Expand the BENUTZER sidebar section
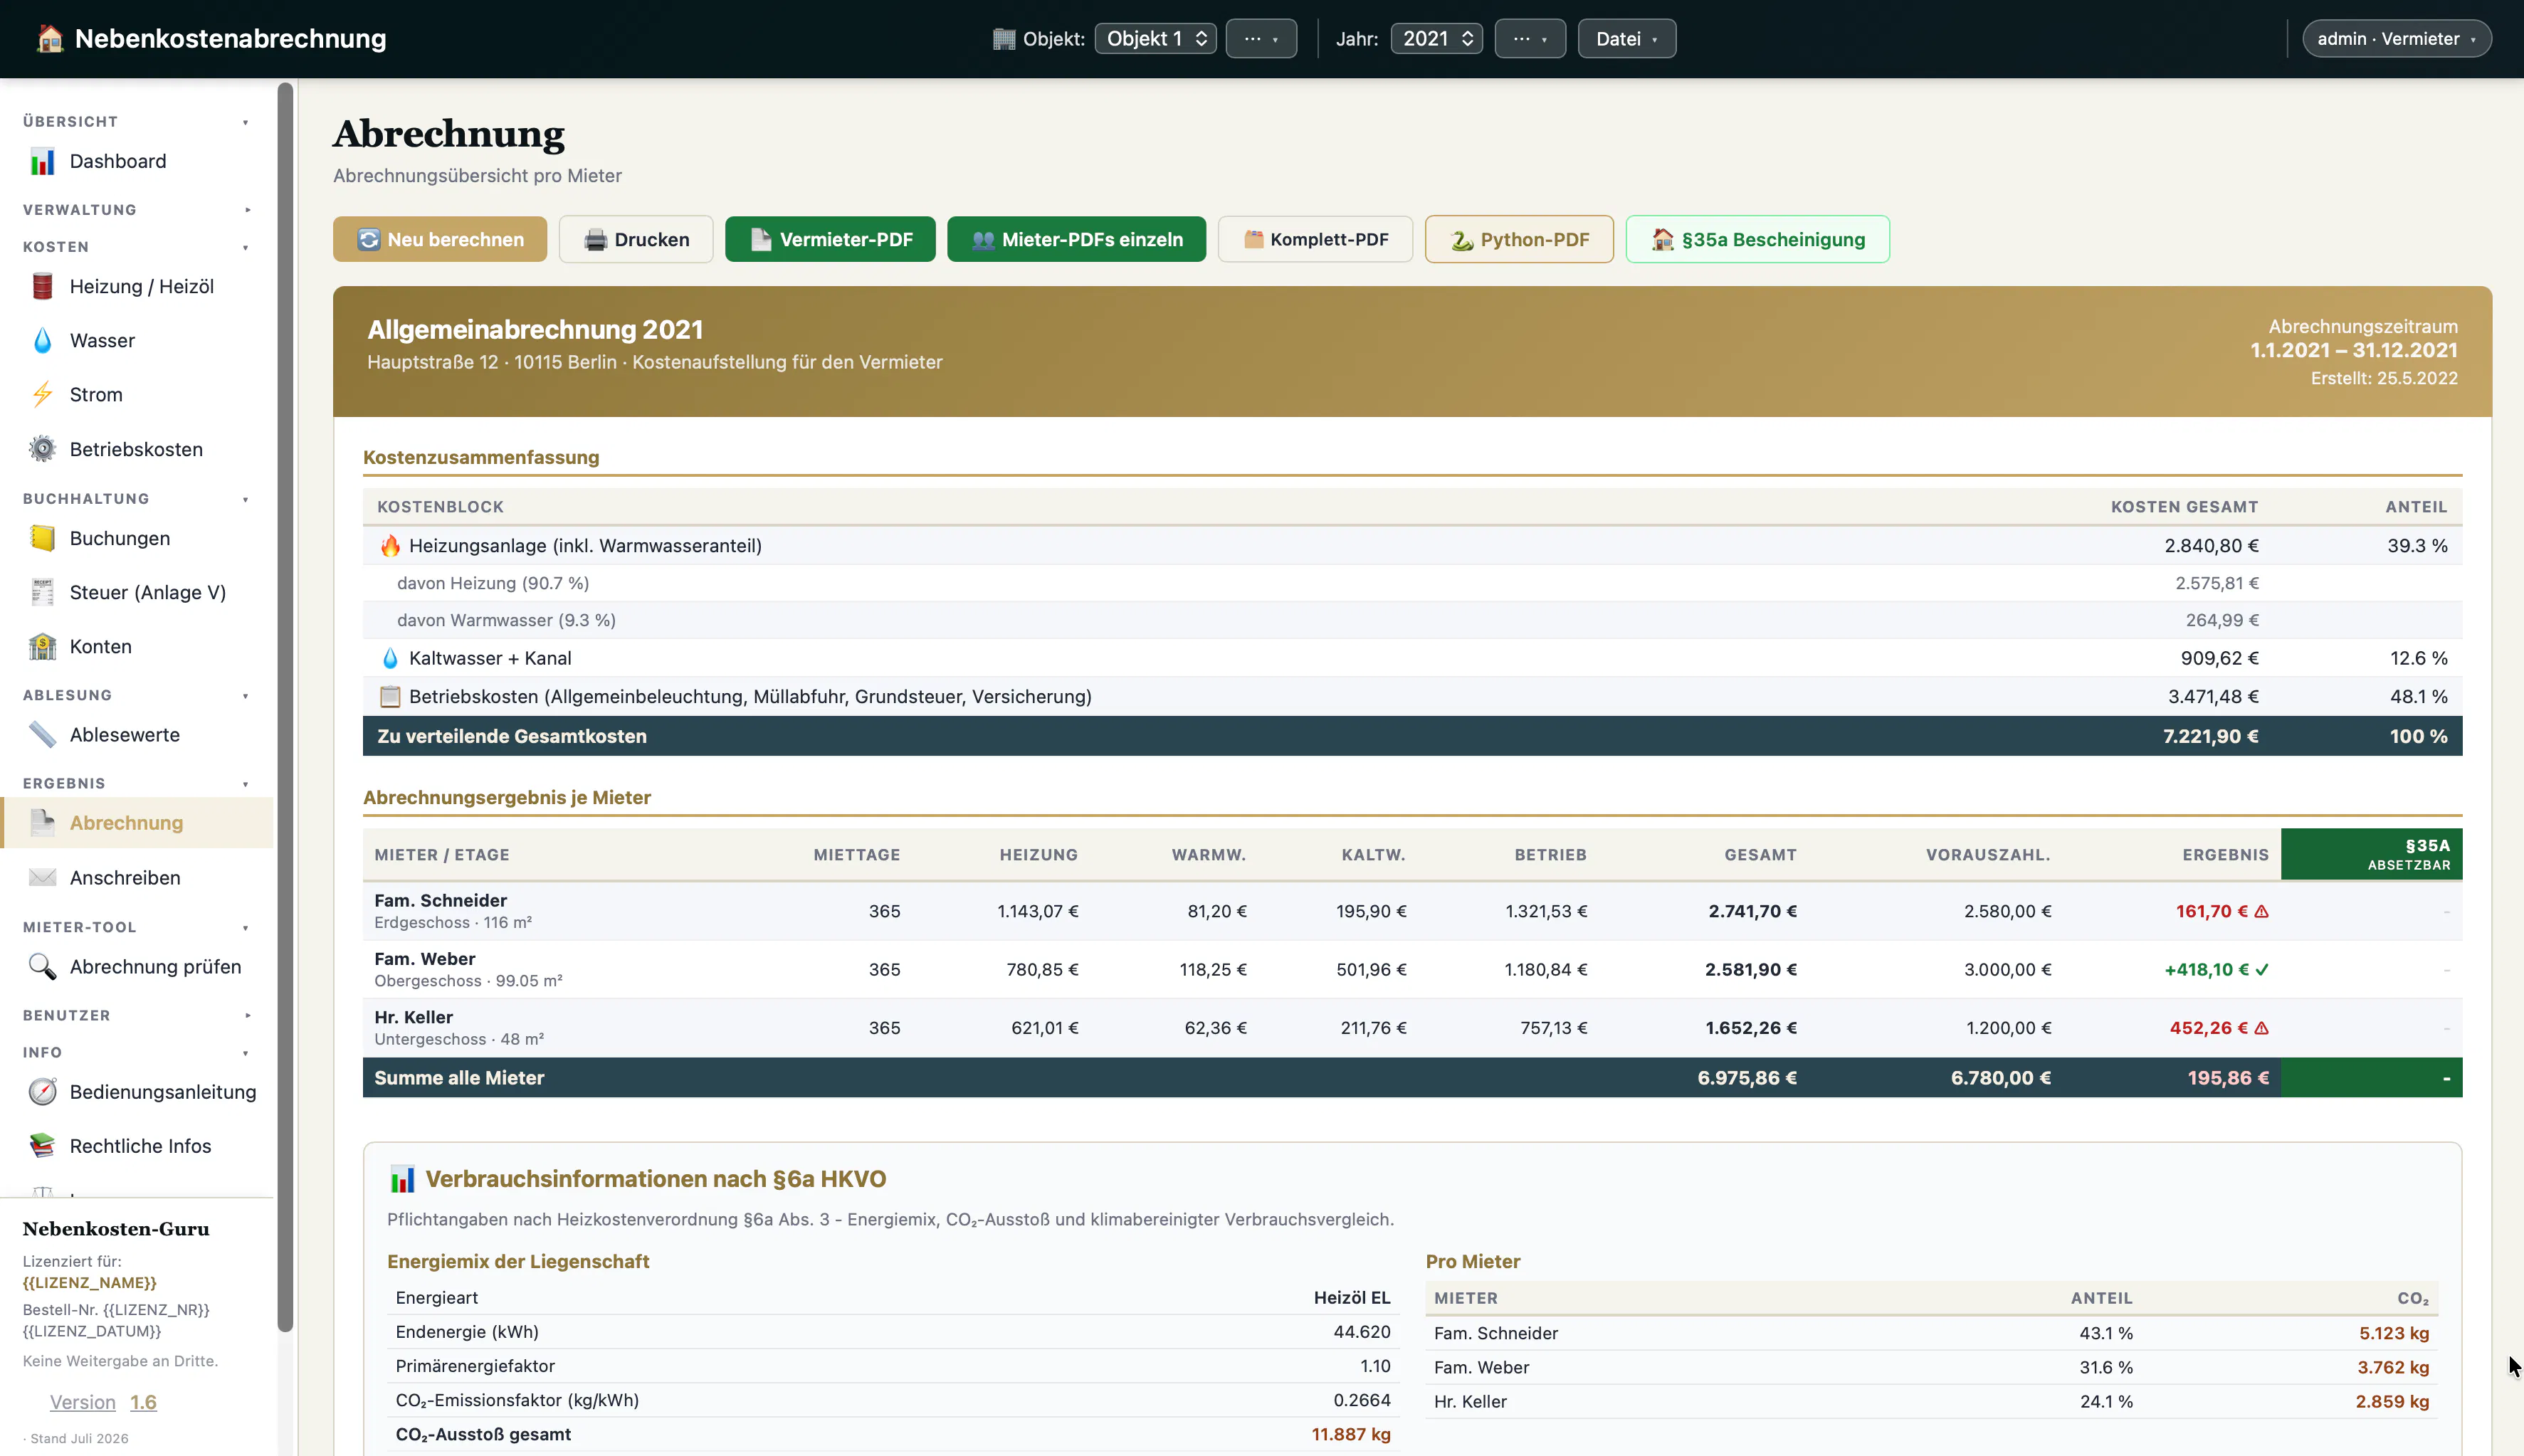2524x1456 pixels. 137,1016
